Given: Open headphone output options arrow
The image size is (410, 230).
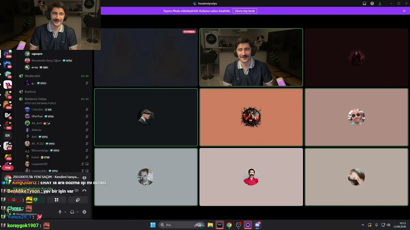Looking at the screenshot, I should pos(78,212).
